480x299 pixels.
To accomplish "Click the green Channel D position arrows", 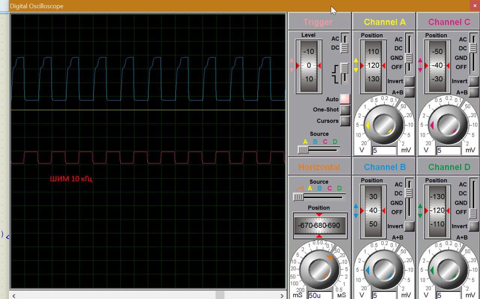I will (420, 210).
